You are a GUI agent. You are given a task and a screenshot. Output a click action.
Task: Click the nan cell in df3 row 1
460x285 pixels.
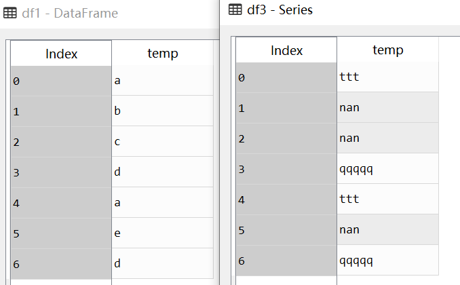[x=388, y=107]
